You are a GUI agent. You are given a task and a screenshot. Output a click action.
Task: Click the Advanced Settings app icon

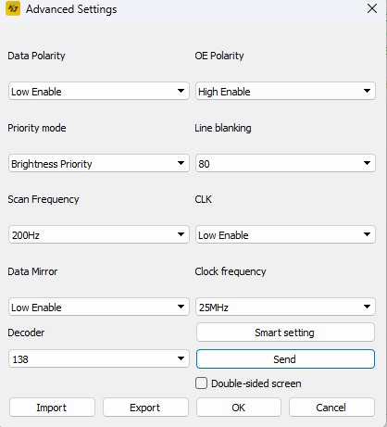(x=13, y=8)
